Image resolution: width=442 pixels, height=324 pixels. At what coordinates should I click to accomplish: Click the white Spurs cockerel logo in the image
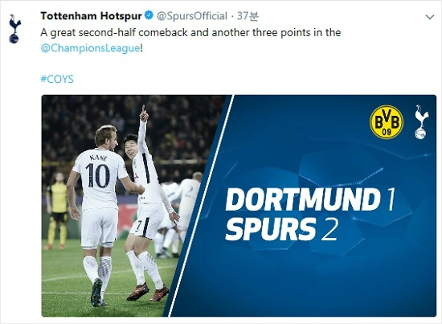coord(421,122)
